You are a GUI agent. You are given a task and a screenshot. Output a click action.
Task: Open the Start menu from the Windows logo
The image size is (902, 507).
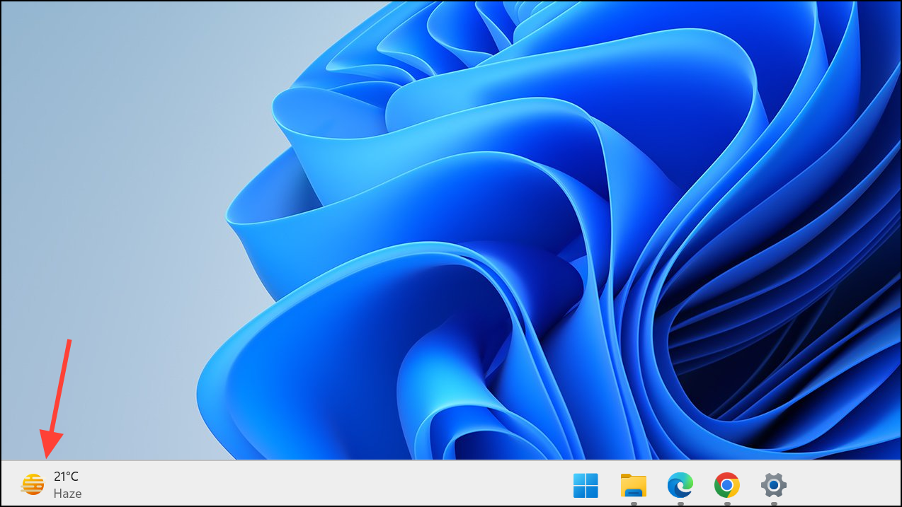tap(586, 485)
